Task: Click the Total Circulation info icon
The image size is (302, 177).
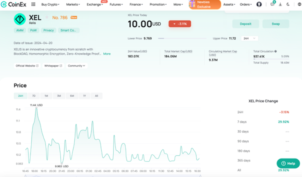Action: tap(276, 51)
